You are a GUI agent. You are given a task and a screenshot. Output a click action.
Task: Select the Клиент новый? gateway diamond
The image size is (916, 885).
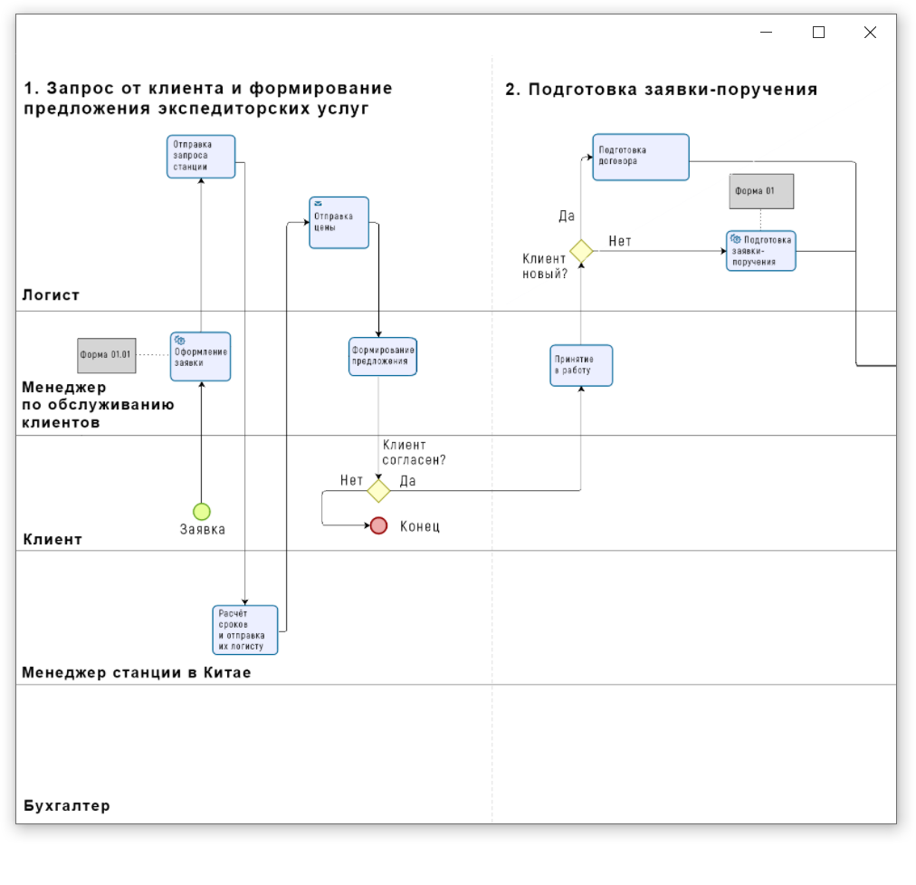[581, 251]
